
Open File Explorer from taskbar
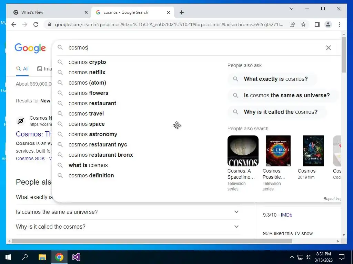tap(42, 257)
